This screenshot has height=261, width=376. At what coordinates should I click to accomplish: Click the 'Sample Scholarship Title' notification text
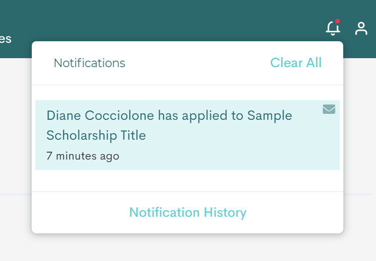pyautogui.click(x=169, y=125)
